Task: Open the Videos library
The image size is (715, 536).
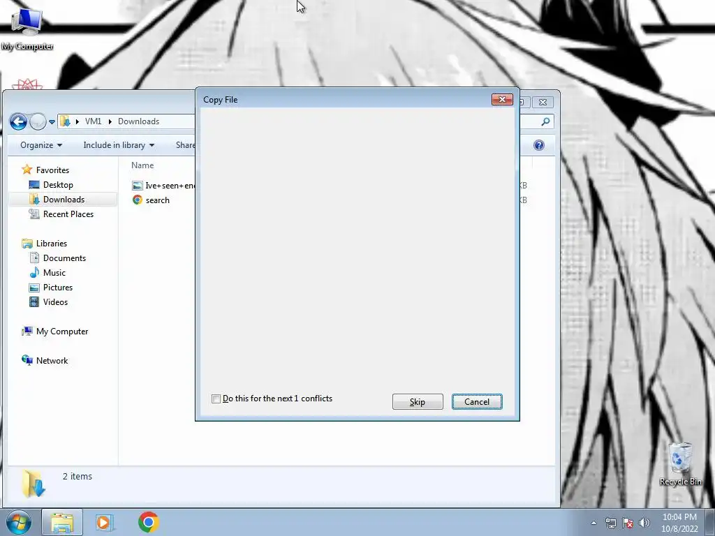Action: (x=55, y=301)
